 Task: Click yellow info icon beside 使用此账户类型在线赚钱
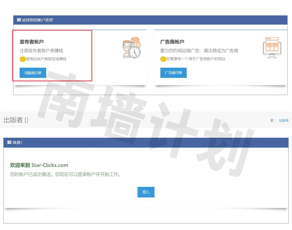click(x=23, y=59)
